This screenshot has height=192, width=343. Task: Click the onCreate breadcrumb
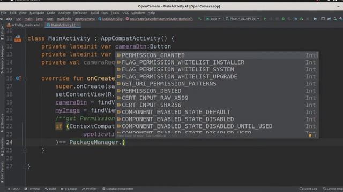(x=159, y=19)
